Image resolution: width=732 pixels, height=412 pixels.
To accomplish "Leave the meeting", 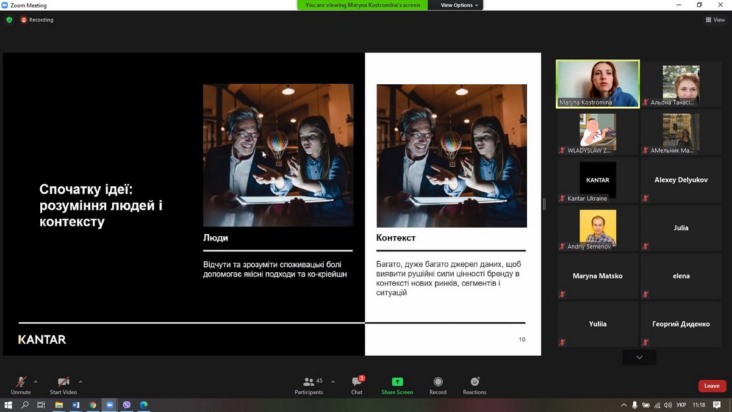I will (712, 386).
